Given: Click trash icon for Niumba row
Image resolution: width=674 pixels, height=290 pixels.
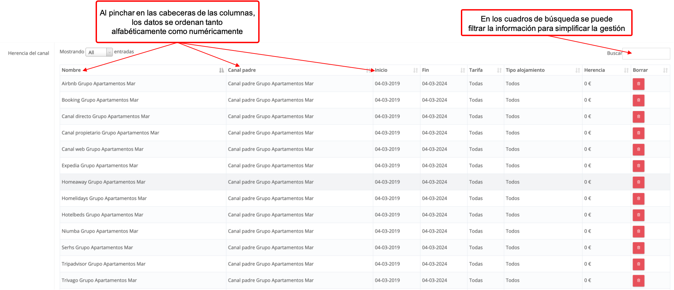Looking at the screenshot, I should coord(638,231).
